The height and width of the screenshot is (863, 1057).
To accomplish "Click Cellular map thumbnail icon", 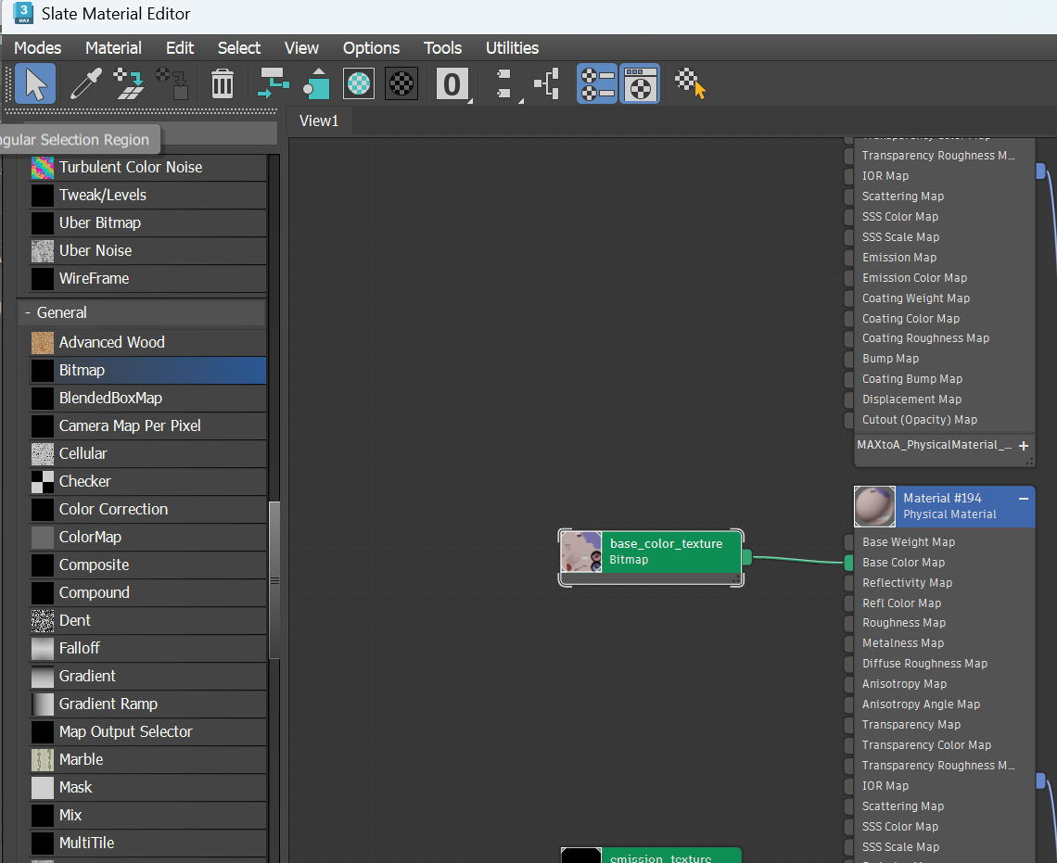I will tap(43, 454).
